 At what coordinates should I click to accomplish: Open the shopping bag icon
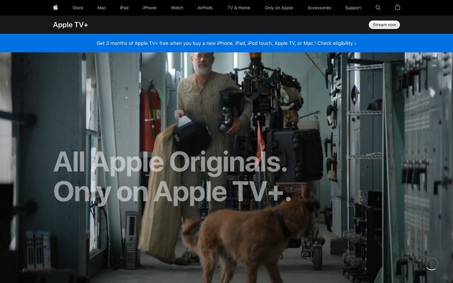397,8
